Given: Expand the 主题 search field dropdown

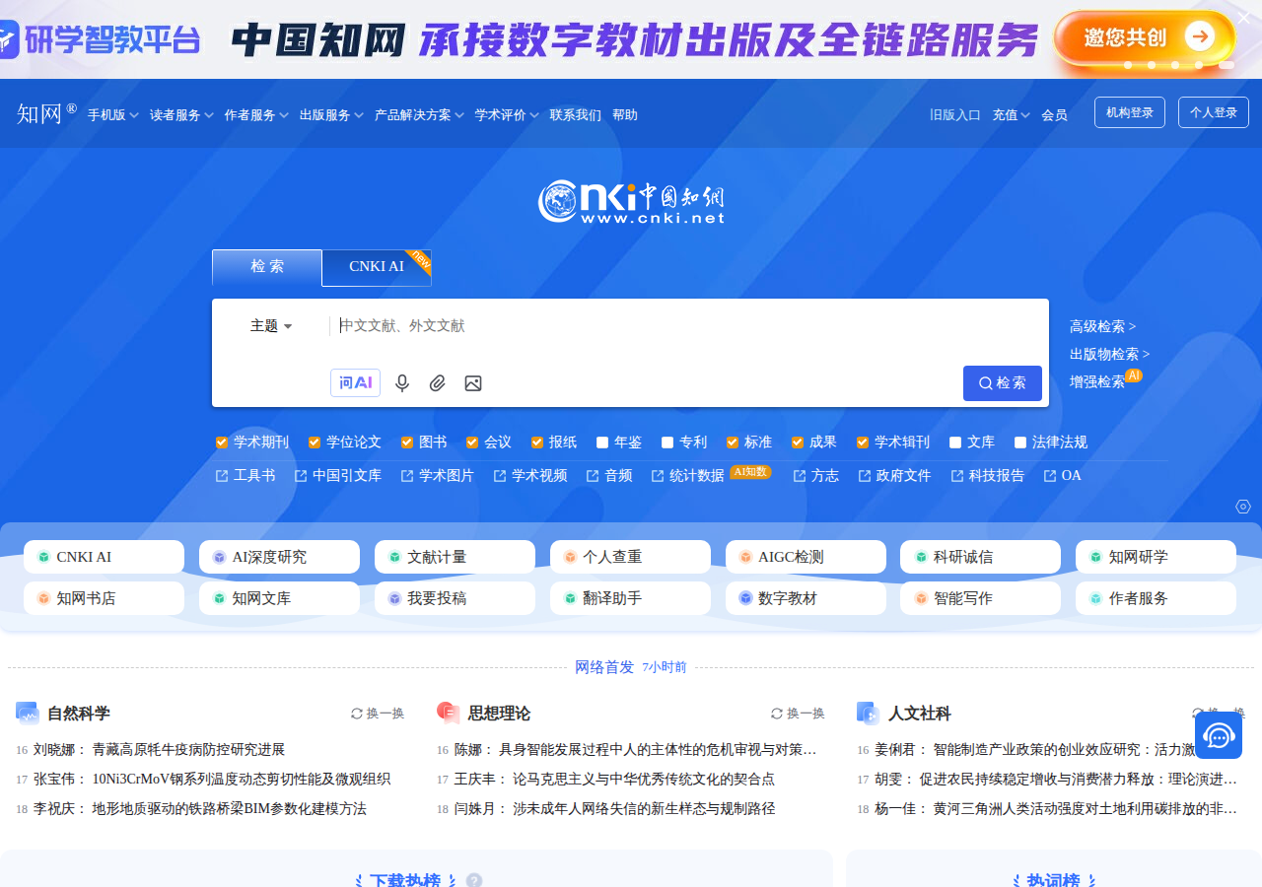Looking at the screenshot, I should coord(271,326).
